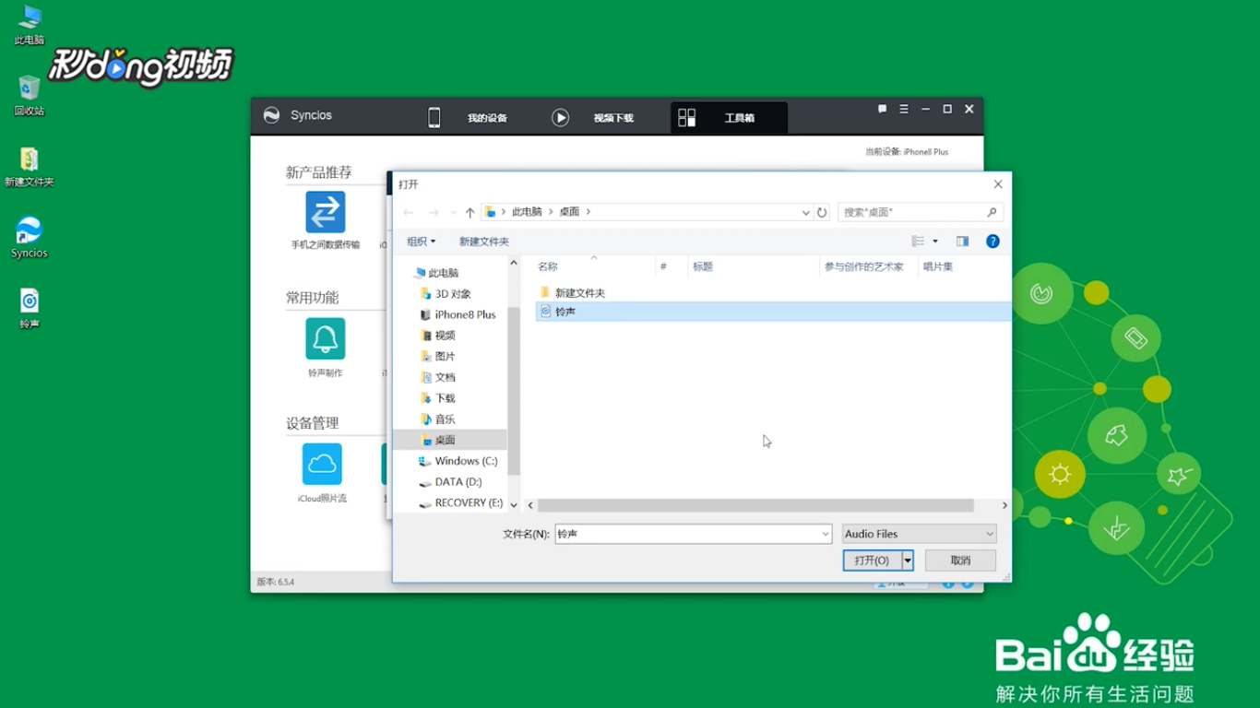Screen dimensions: 1260x708
Task: Expand view options dropdown arrow
Action: [934, 242]
